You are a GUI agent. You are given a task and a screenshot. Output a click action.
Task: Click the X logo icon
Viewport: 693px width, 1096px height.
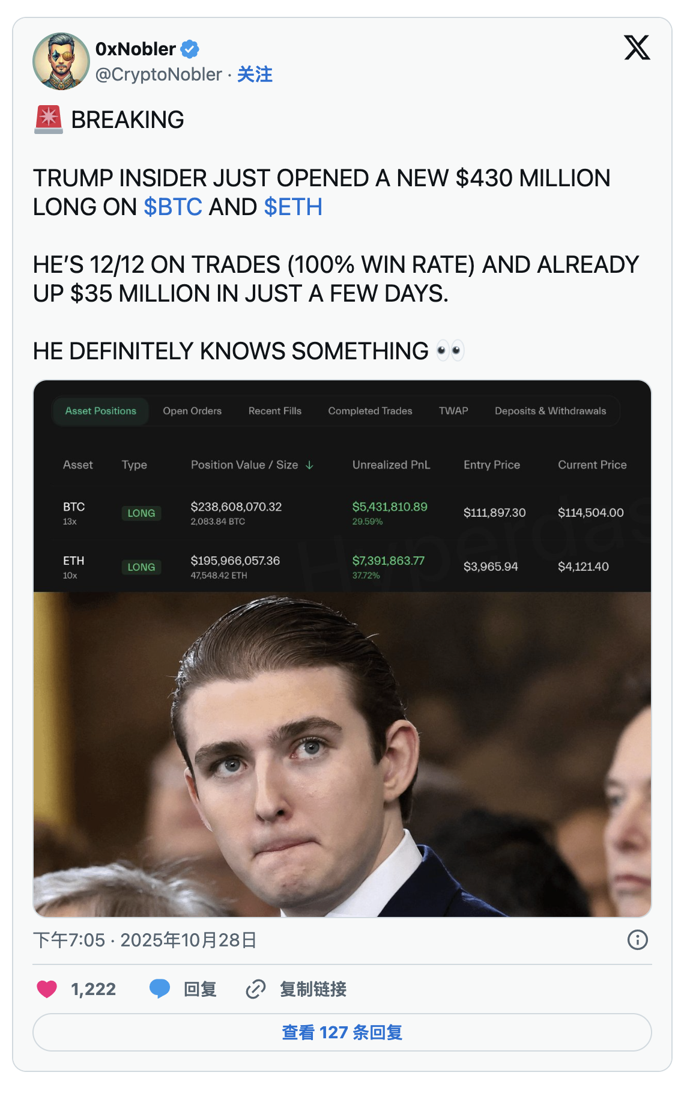637,47
